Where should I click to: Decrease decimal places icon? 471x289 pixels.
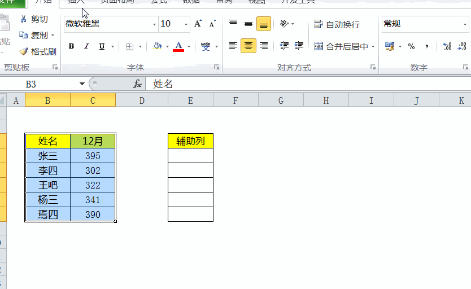click(x=462, y=46)
